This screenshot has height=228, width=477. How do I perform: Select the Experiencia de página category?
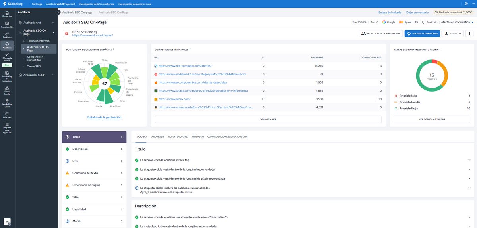pyautogui.click(x=94, y=185)
